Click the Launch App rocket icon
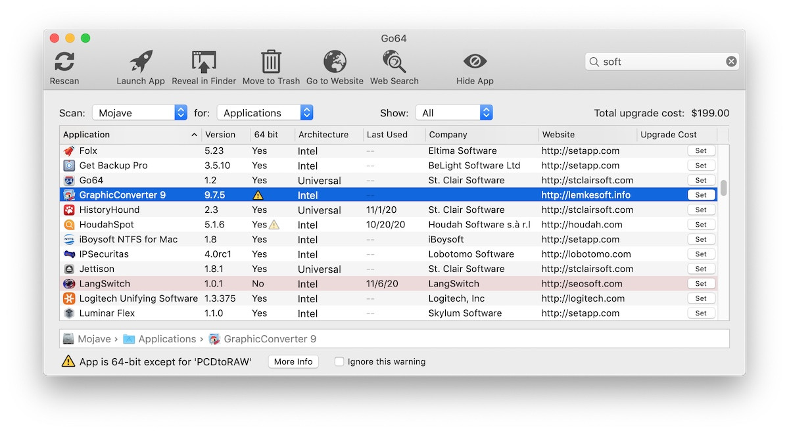This screenshot has height=433, width=789. click(x=141, y=62)
